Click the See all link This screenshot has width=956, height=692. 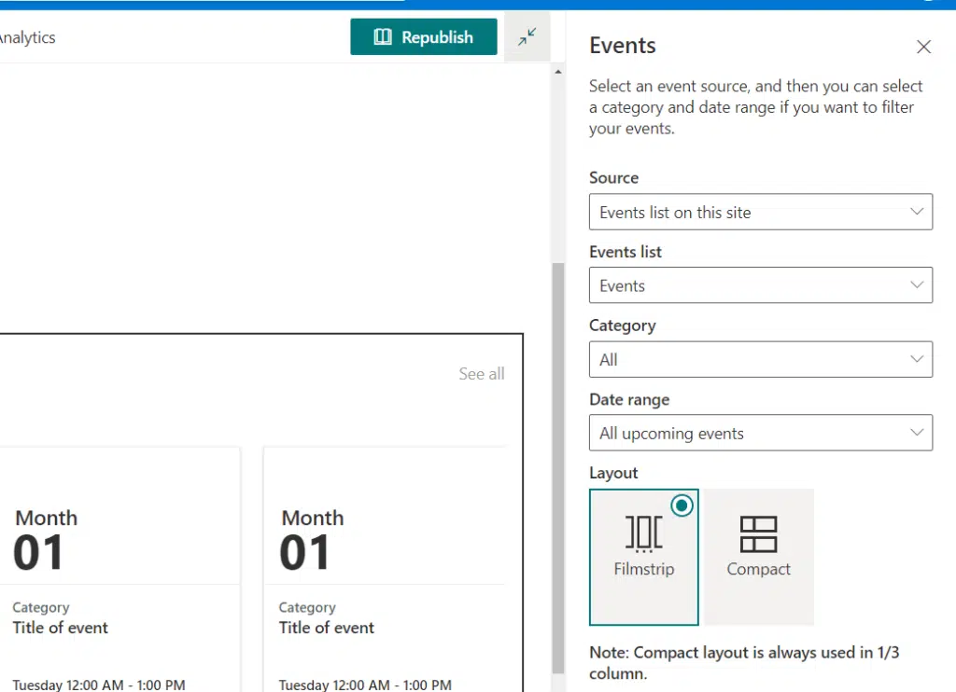[481, 374]
